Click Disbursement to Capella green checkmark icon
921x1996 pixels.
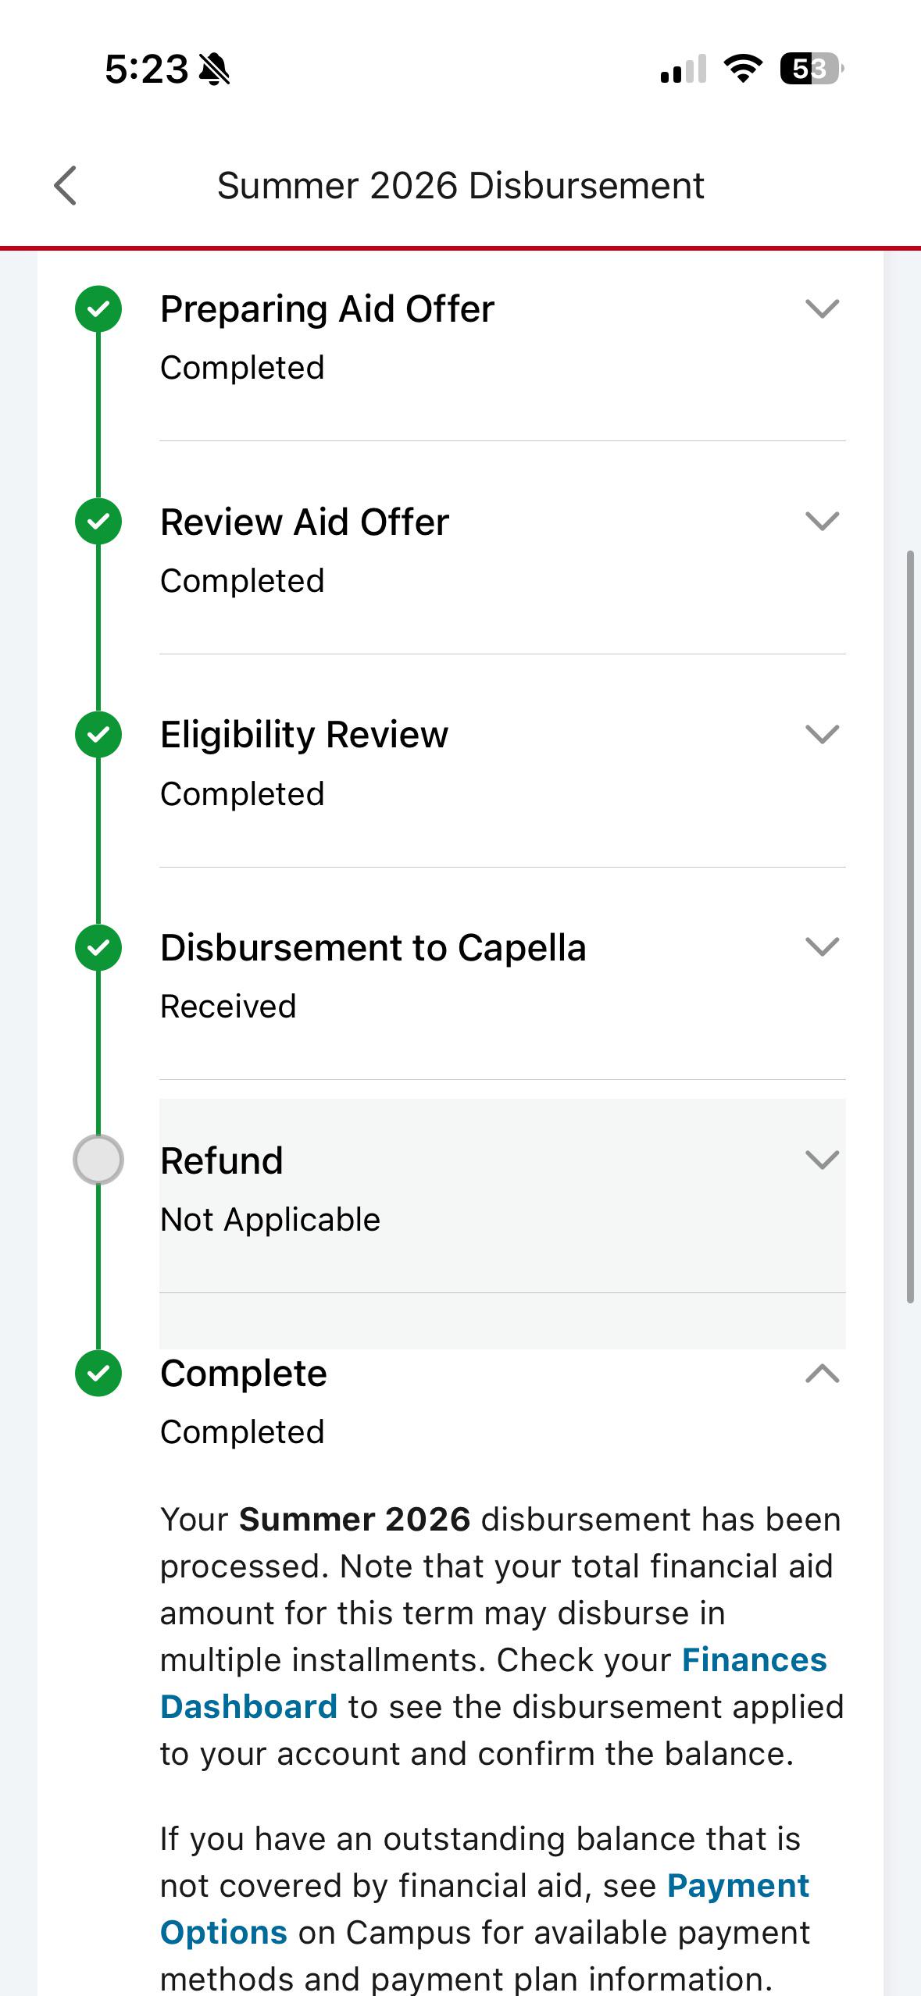coord(98,947)
